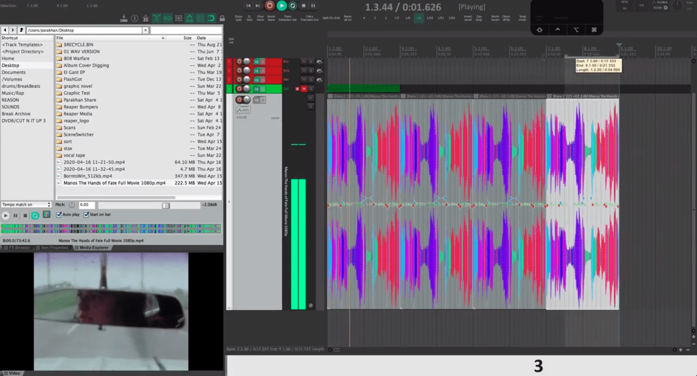
Task: Jump to project end in the transport
Action: (x=258, y=5)
